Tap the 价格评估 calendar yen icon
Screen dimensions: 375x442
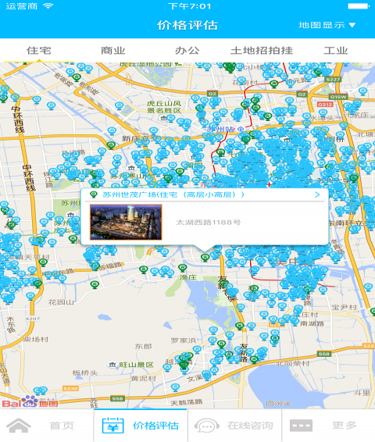[x=112, y=426]
